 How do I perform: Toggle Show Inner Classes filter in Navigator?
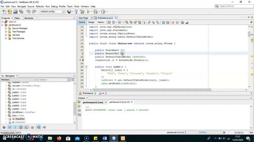pos(27,127)
